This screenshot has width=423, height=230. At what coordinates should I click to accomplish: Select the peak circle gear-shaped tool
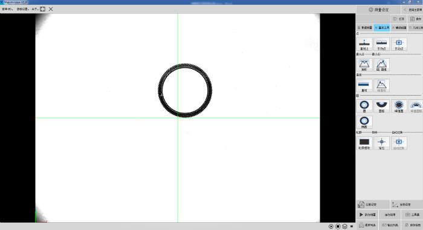tap(399, 106)
